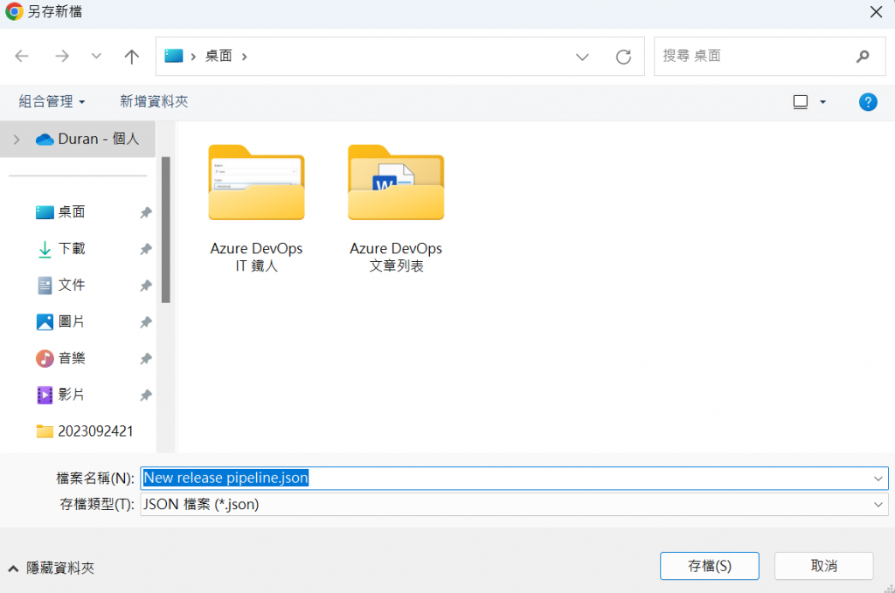Close the 另存新檔 dialog
Screen dimensions: 895x593
[876, 12]
